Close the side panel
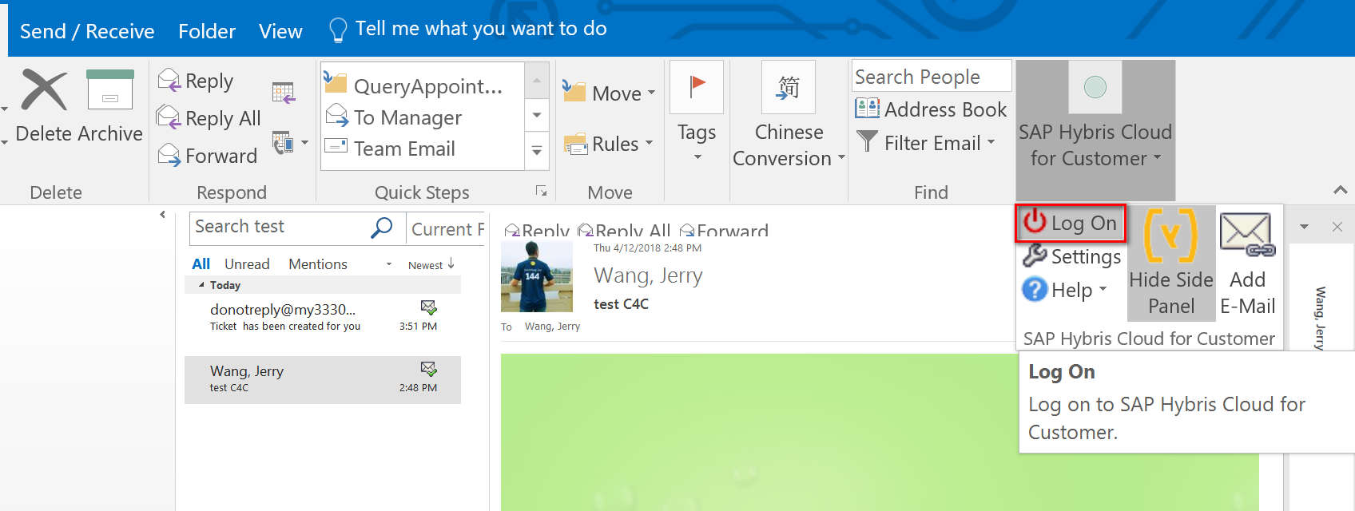The height and width of the screenshot is (511, 1355). (x=1337, y=227)
